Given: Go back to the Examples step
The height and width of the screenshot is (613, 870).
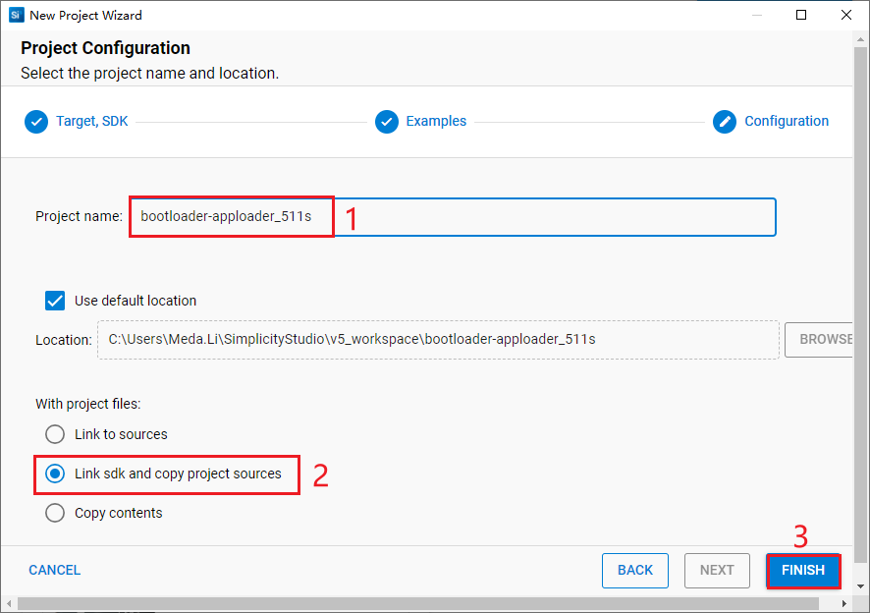Looking at the screenshot, I should point(437,121).
